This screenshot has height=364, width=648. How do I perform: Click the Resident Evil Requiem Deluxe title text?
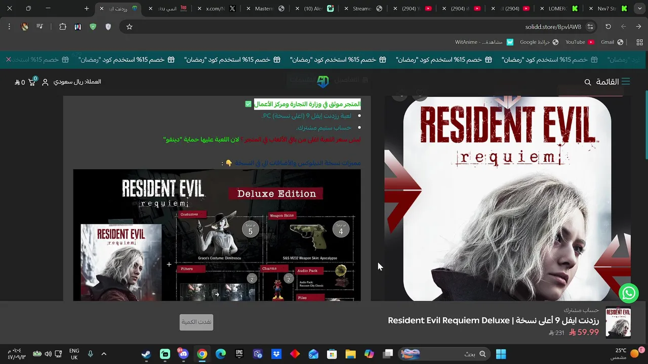494,321
